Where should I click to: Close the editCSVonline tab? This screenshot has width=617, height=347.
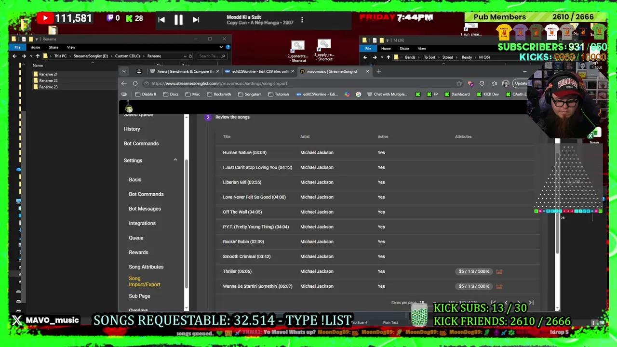tap(292, 71)
